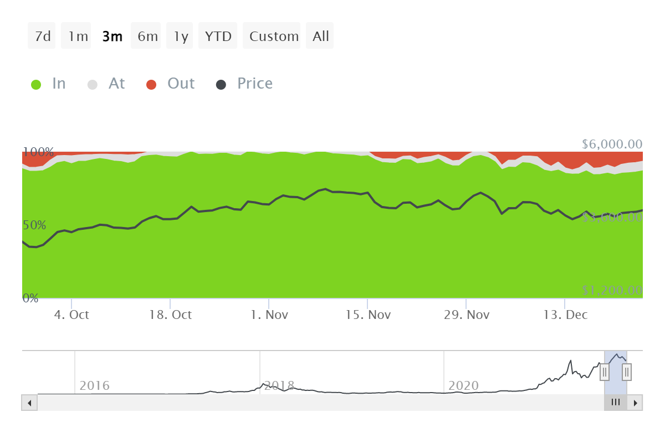Switch to the 6m range

tap(147, 37)
